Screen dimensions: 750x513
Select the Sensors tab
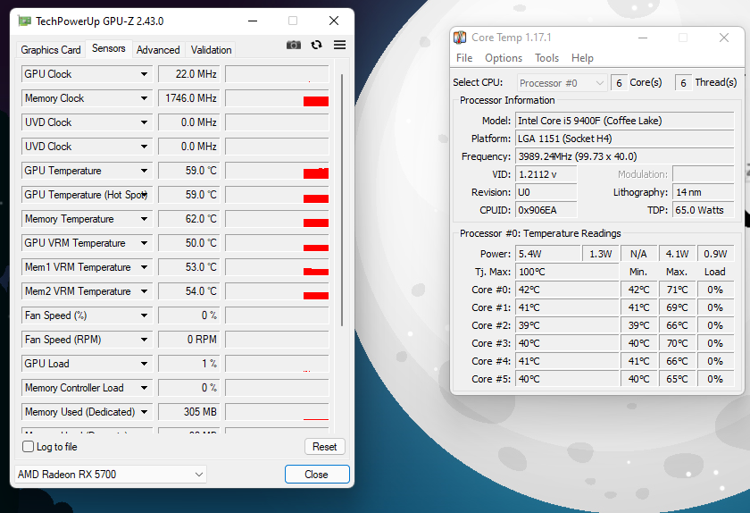click(109, 48)
